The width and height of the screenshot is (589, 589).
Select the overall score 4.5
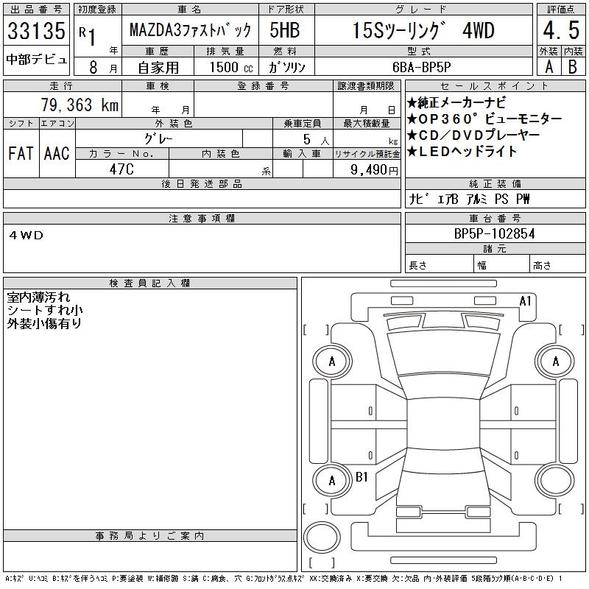pyautogui.click(x=561, y=30)
